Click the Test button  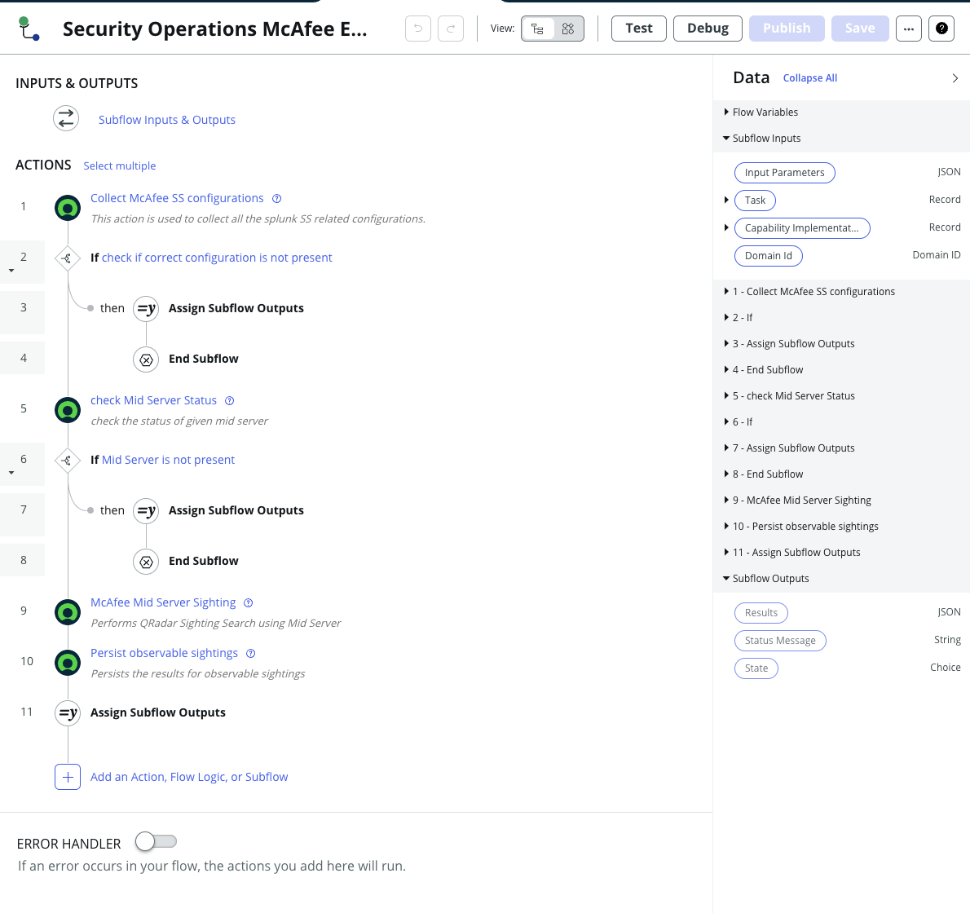(639, 29)
